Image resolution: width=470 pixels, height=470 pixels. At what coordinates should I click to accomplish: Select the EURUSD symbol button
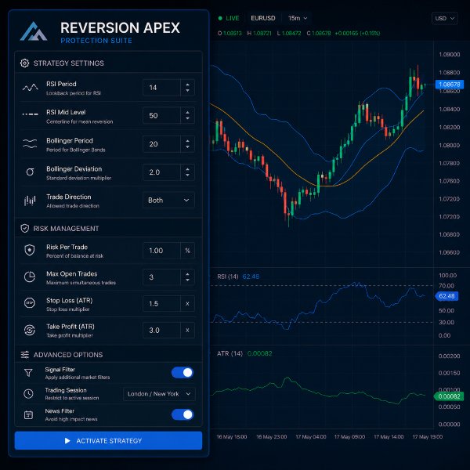pyautogui.click(x=263, y=18)
